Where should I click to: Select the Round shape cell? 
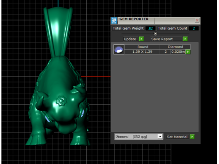pos(142,47)
